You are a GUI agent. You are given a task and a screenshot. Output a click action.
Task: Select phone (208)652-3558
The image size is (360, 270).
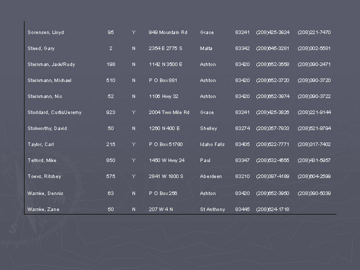272,64
